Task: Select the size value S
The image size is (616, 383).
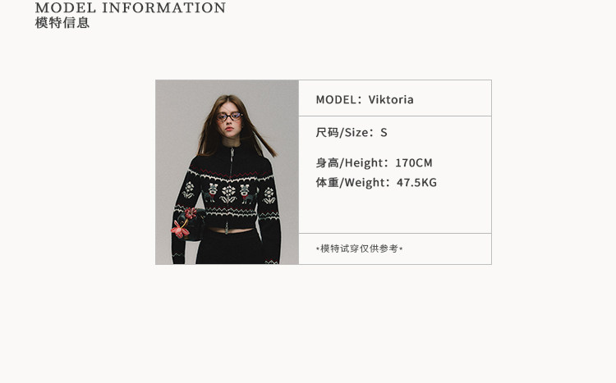Action: point(384,133)
